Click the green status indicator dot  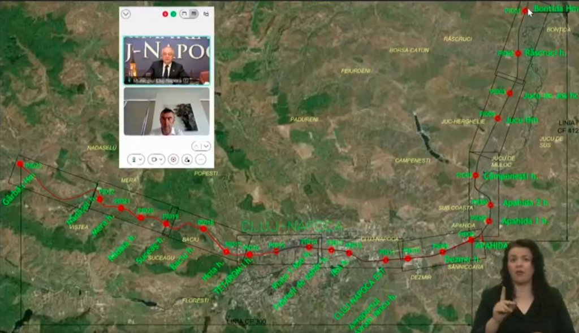point(173,14)
